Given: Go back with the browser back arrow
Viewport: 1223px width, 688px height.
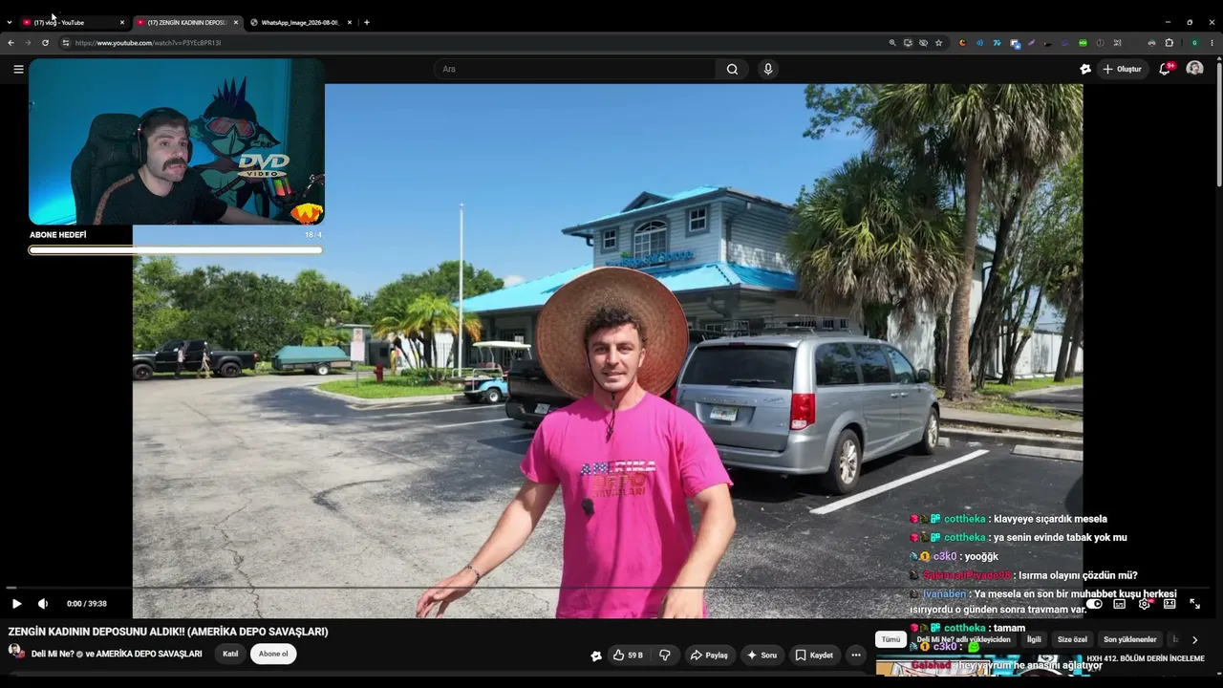Looking at the screenshot, I should 11,43.
